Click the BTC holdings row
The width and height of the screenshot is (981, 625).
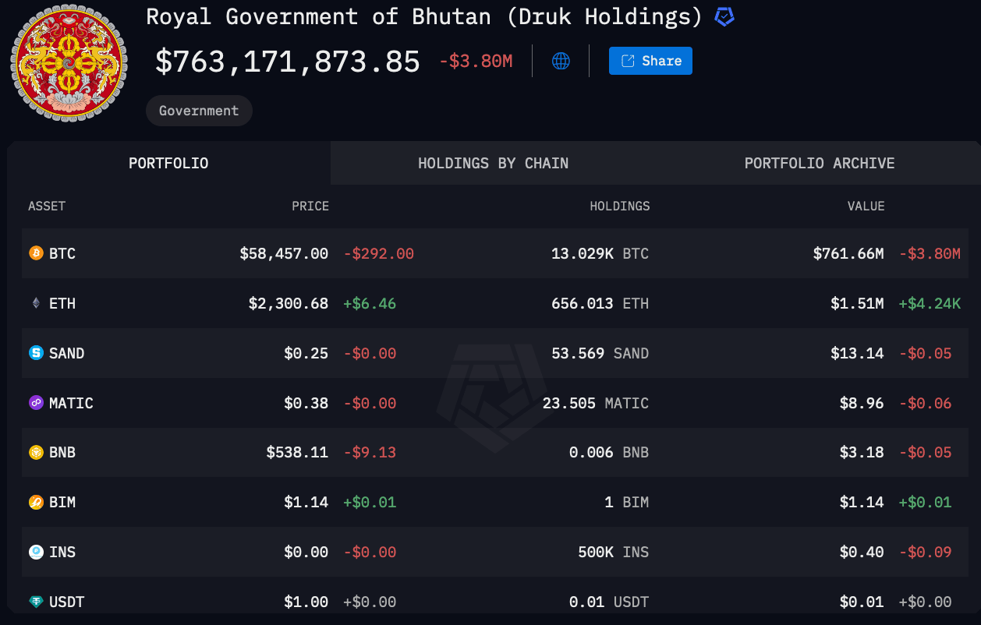click(x=490, y=253)
